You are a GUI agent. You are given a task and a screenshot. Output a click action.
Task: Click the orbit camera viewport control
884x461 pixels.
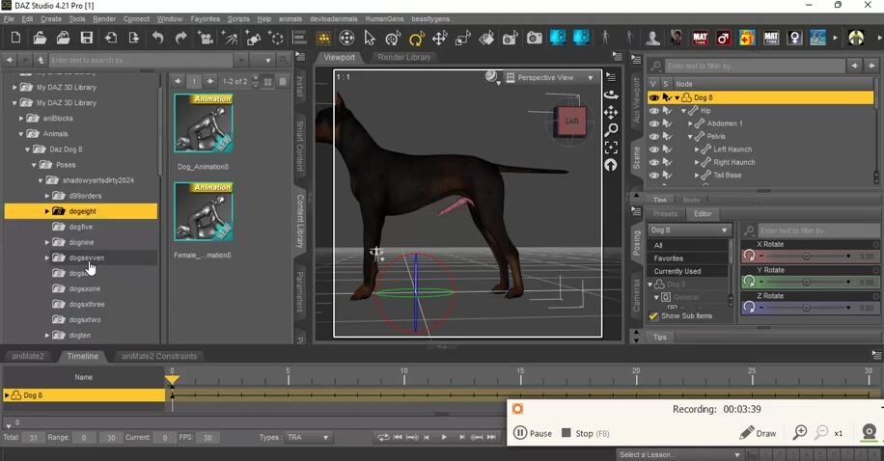pyautogui.click(x=611, y=95)
